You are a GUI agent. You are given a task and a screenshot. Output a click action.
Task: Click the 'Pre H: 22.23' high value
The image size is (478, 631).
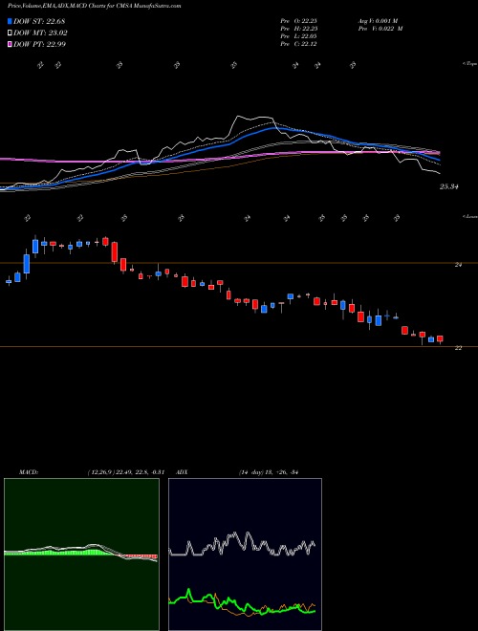[298, 29]
